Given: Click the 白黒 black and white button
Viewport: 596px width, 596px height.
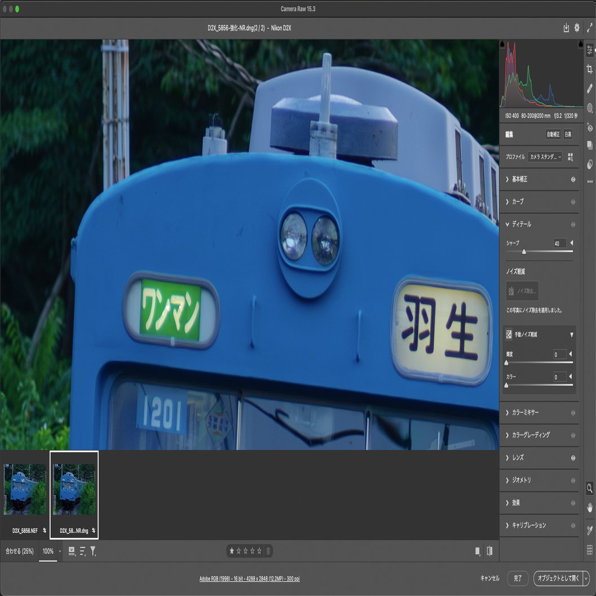Looking at the screenshot, I should 568,135.
